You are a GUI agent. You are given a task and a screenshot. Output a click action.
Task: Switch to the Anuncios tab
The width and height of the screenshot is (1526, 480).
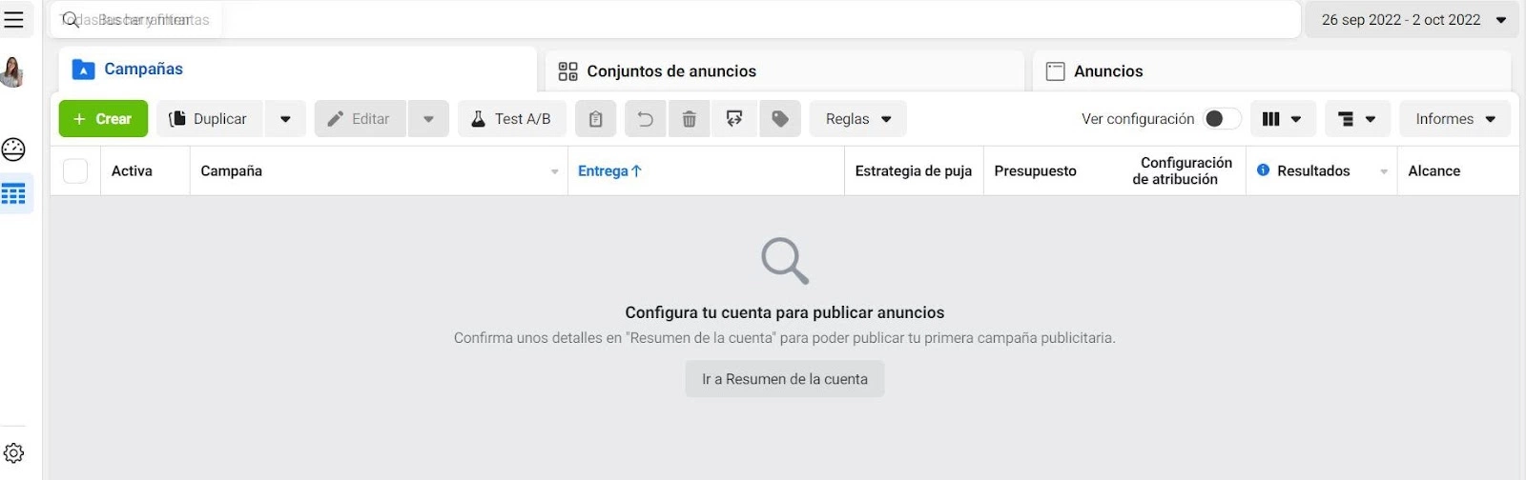coord(1107,71)
